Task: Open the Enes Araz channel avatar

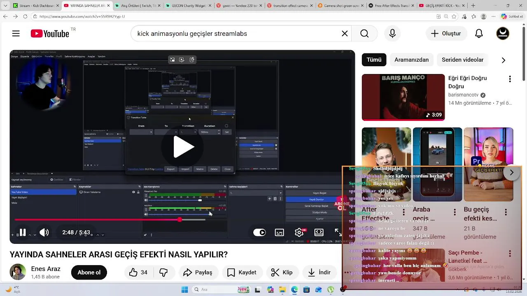Action: click(18, 272)
